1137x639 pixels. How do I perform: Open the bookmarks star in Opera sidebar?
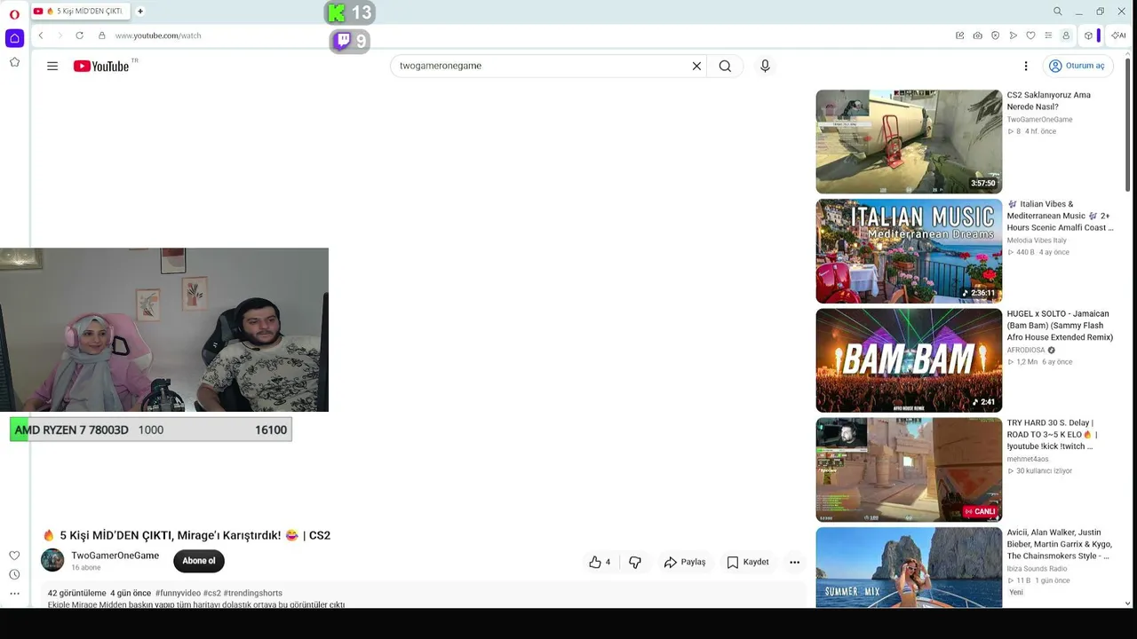click(x=14, y=62)
